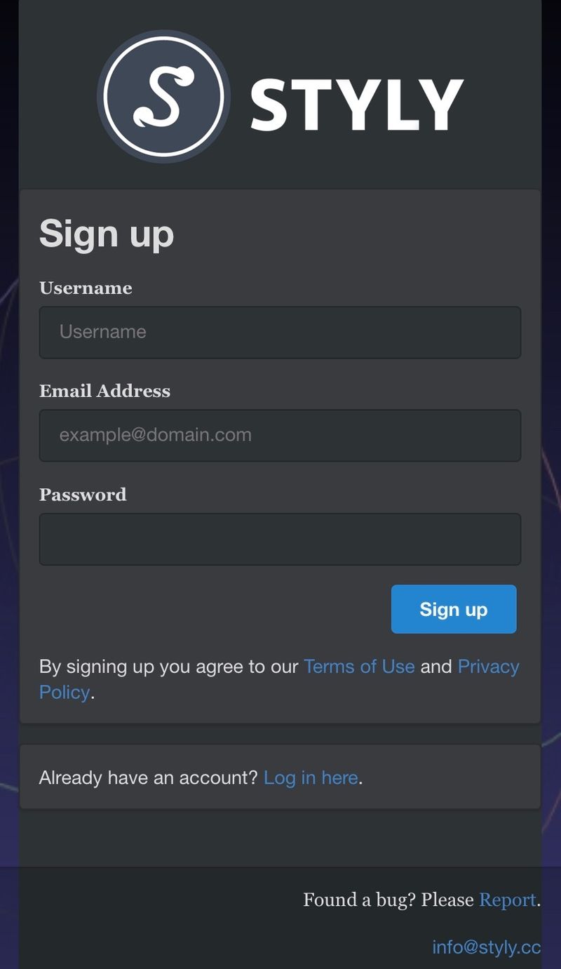
Task: Focus the Username input field
Action: click(280, 332)
